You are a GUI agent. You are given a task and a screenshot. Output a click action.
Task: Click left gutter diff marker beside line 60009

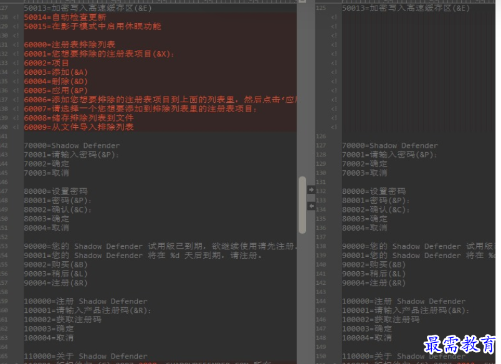click(16, 127)
